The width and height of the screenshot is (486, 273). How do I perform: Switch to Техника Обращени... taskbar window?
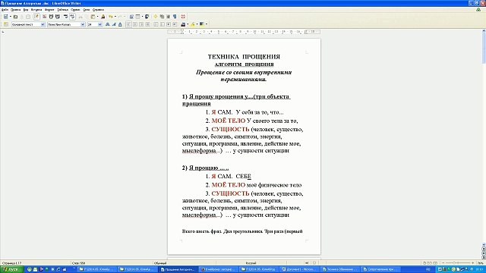[x=340, y=270]
